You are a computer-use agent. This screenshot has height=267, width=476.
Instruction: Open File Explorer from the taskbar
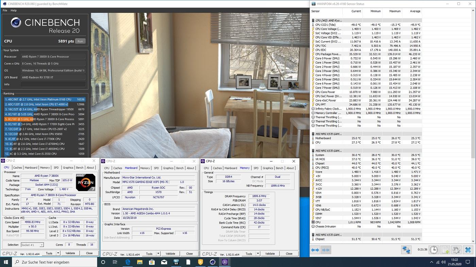140,262
